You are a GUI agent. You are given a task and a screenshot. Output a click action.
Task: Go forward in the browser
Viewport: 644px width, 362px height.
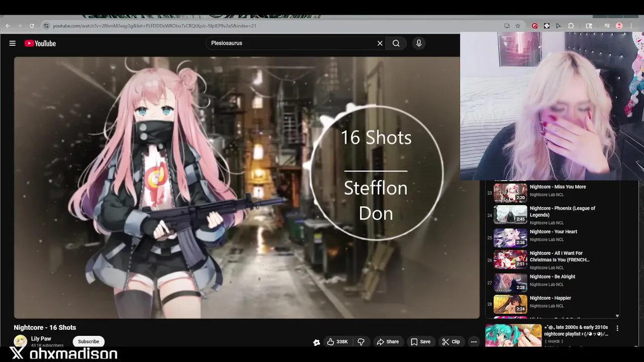[x=20, y=26]
